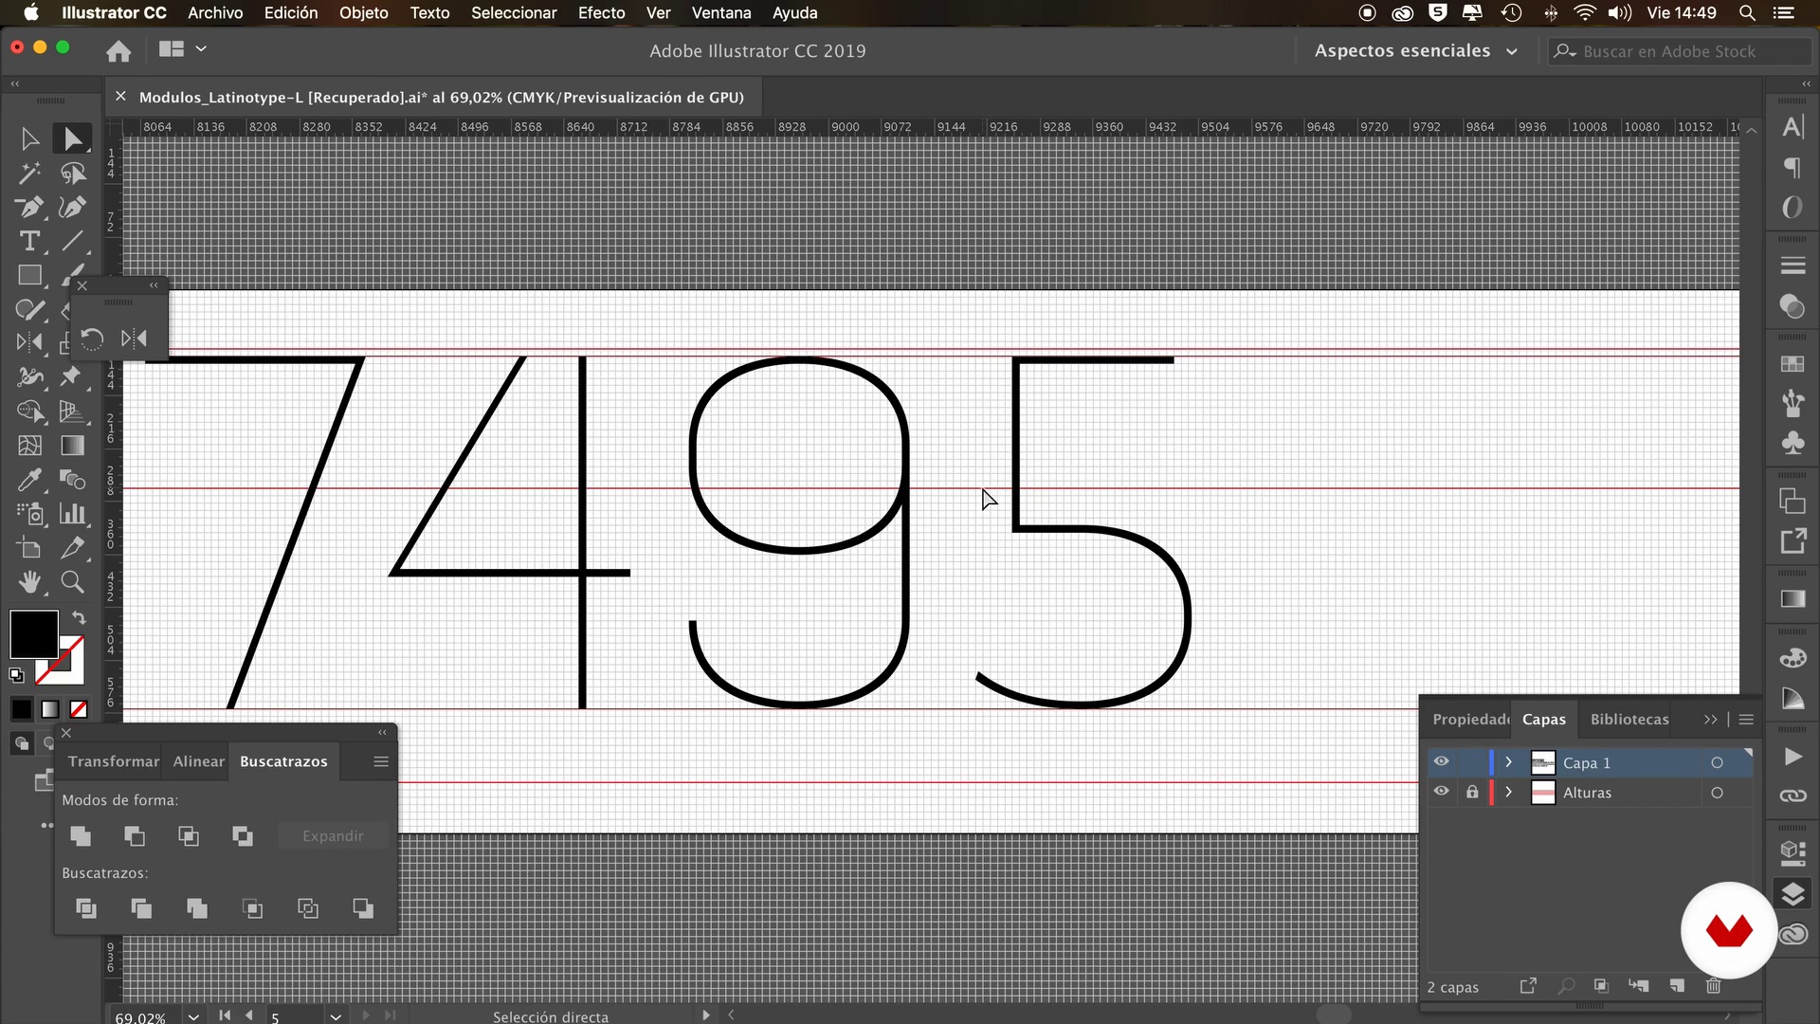Click the Divide pathfinder icon
The height and width of the screenshot is (1024, 1820).
[86, 909]
